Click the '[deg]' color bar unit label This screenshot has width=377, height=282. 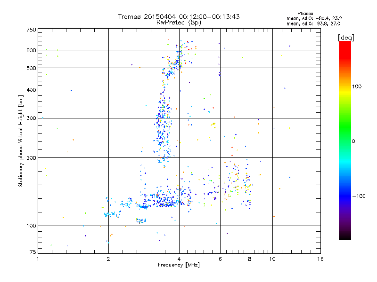346,38
